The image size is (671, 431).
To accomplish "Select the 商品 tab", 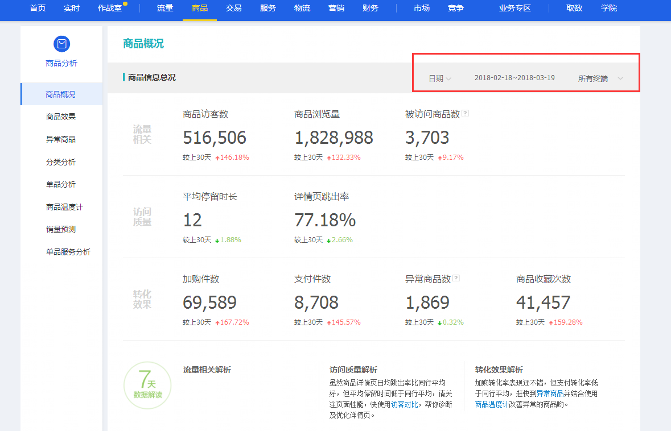I will [x=200, y=8].
